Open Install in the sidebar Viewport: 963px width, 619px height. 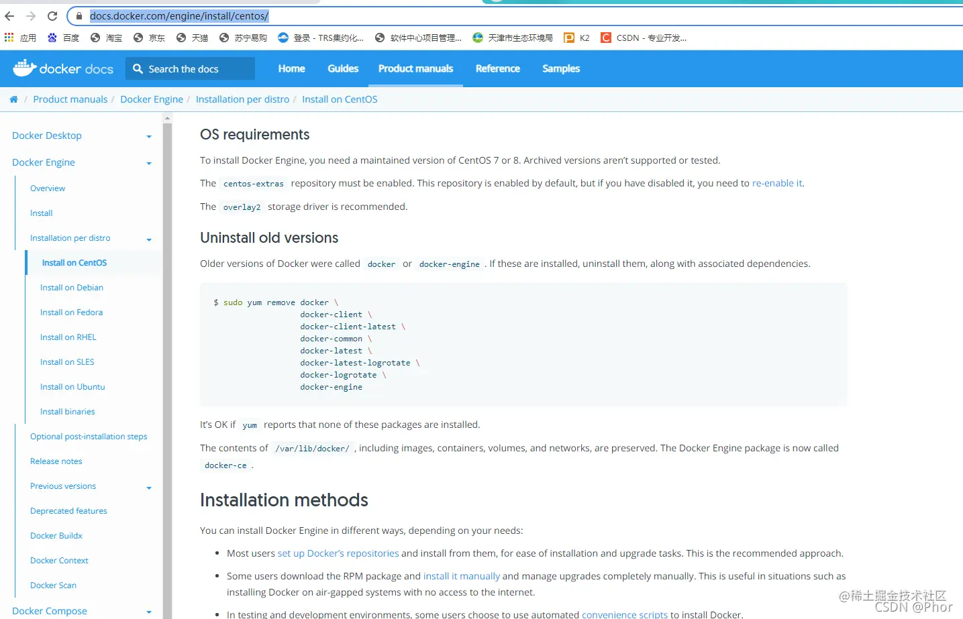coord(42,213)
